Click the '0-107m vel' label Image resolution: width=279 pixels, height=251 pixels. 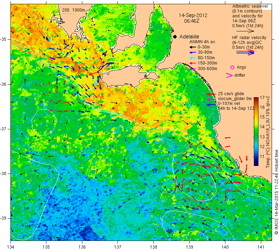(229, 104)
